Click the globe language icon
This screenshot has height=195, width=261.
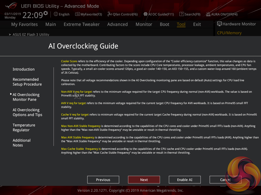click(56, 14)
